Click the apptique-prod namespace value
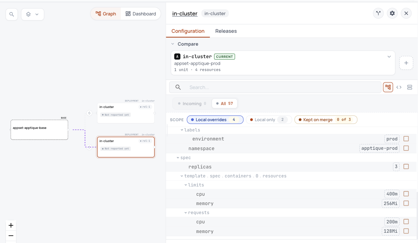The width and height of the screenshot is (418, 243). [x=379, y=148]
